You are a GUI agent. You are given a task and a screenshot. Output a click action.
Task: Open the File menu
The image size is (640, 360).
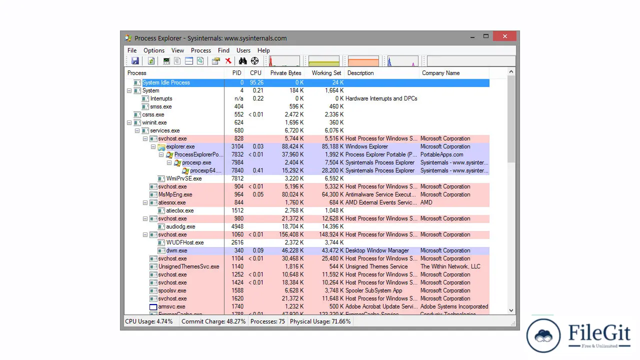[132, 50]
